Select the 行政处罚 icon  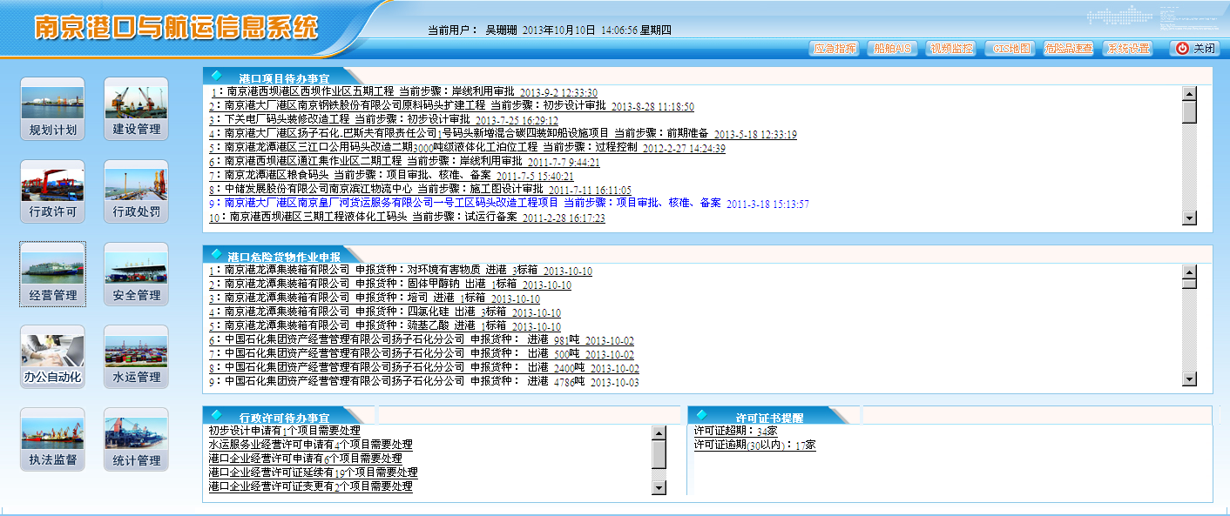coord(136,192)
